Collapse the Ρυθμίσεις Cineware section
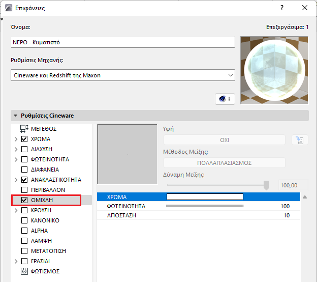 pyautogui.click(x=15, y=116)
